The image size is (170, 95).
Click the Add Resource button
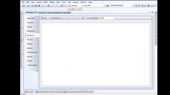point(56,18)
